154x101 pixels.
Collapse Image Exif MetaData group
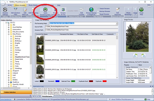click(125, 78)
